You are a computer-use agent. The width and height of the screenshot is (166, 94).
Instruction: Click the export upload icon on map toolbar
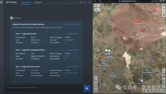pyautogui.click(x=96, y=91)
